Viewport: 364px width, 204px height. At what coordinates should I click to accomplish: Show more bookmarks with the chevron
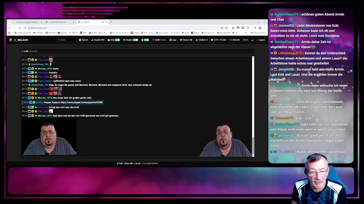tap(245, 33)
